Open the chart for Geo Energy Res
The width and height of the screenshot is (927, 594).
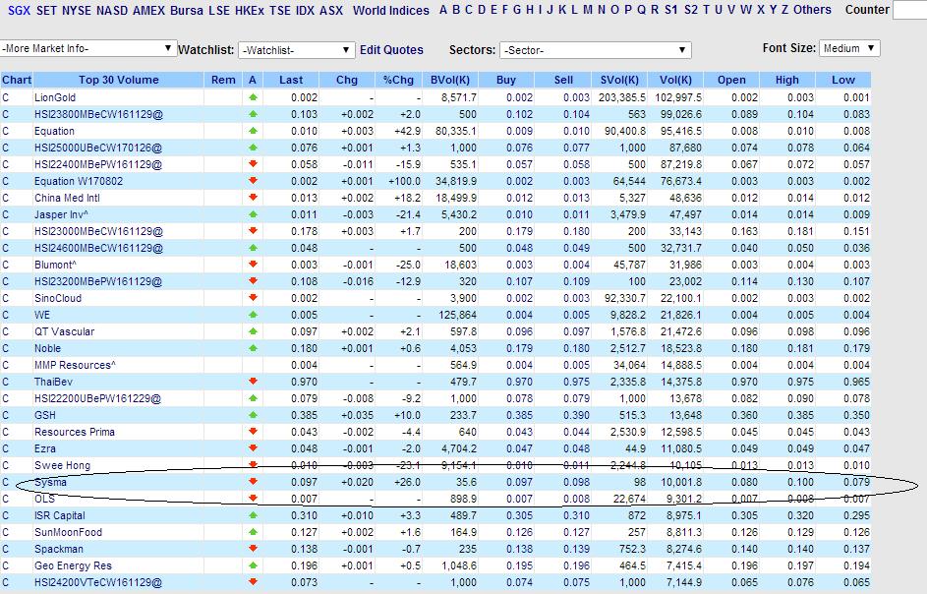(8, 565)
